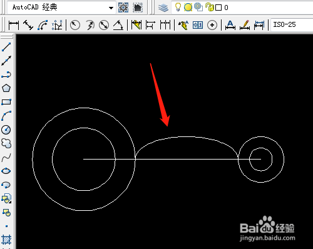The width and height of the screenshot is (313, 249).
Task: Activate the Jogged radius dimension tool
Action: click(x=90, y=25)
